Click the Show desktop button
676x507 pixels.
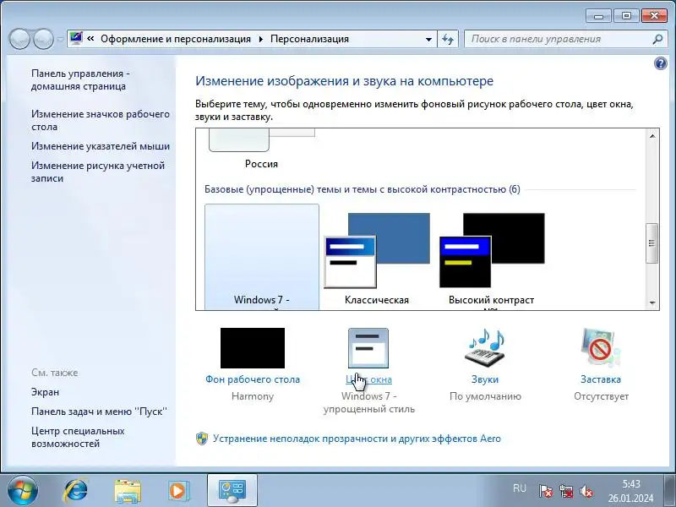click(x=669, y=491)
